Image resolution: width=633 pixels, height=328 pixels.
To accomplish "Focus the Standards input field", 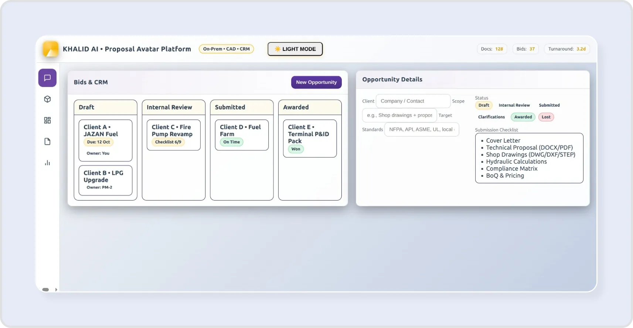I will pyautogui.click(x=421, y=130).
